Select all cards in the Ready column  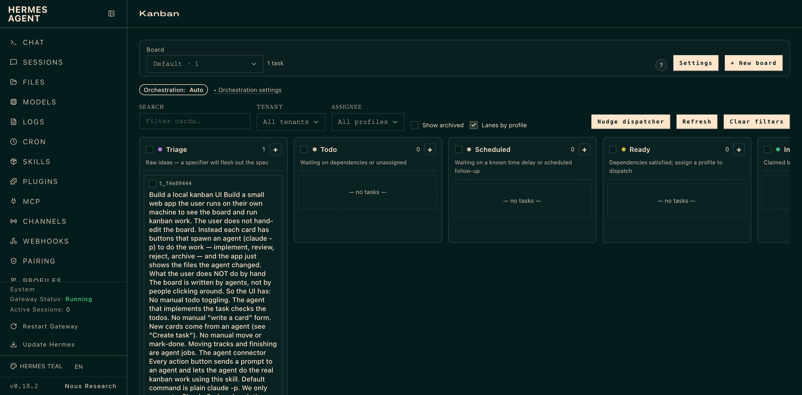pos(613,150)
